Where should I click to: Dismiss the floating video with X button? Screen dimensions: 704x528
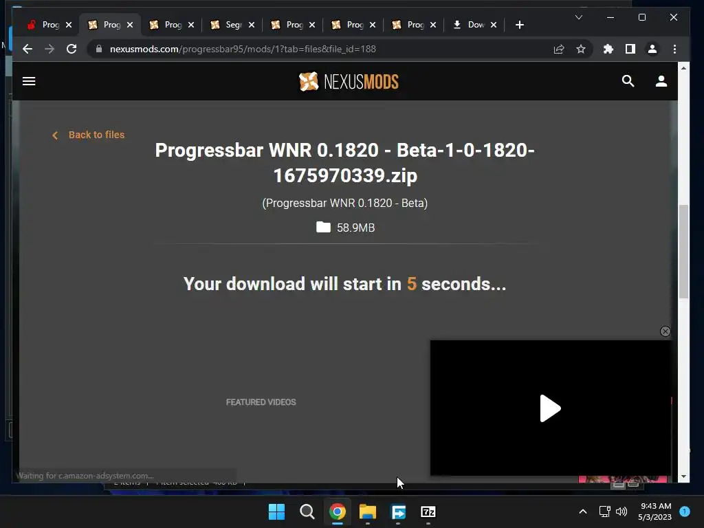665,331
